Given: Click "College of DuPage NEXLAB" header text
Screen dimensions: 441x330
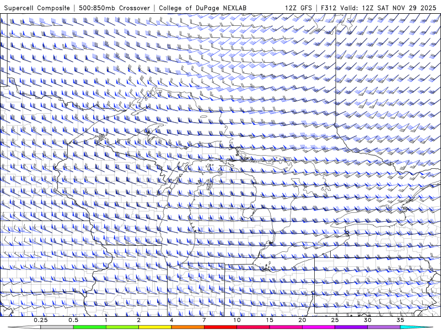Looking at the screenshot, I should (x=202, y=8).
